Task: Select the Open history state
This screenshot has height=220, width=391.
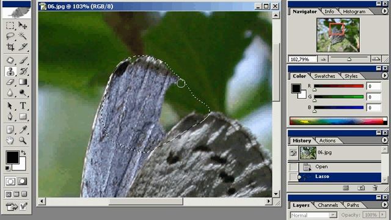Action: (x=335, y=167)
